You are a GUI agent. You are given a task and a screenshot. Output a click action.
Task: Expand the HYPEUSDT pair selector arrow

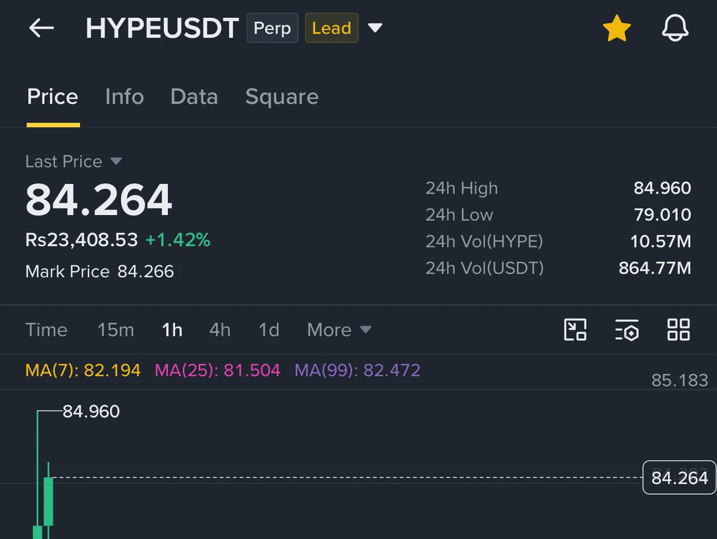(375, 28)
